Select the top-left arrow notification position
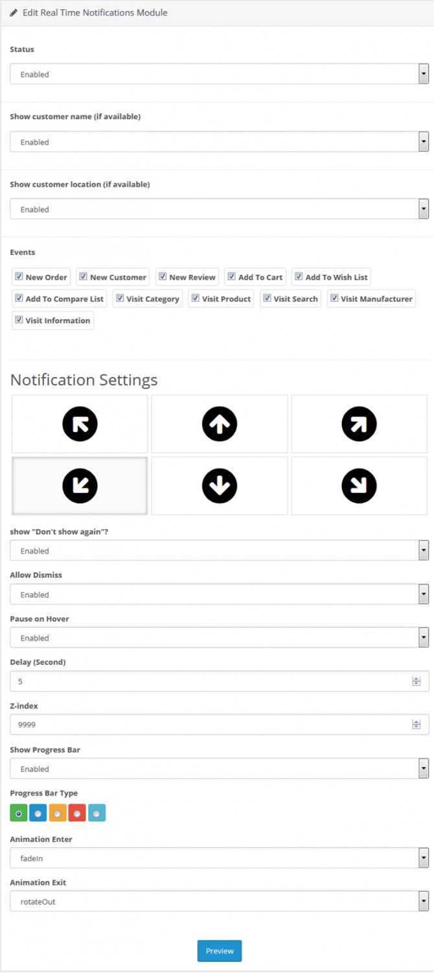The width and height of the screenshot is (434, 973). [80, 424]
